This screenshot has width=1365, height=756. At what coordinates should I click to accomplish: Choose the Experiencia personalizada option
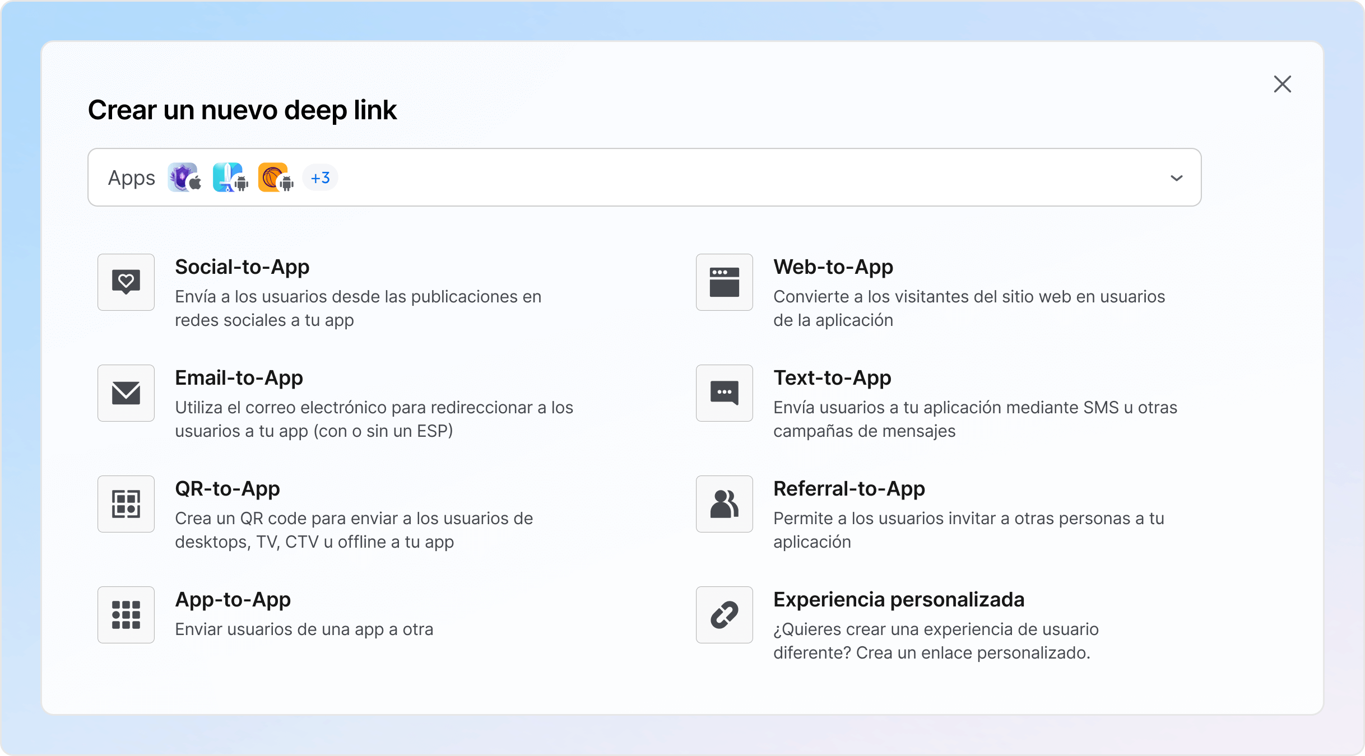pyautogui.click(x=899, y=599)
